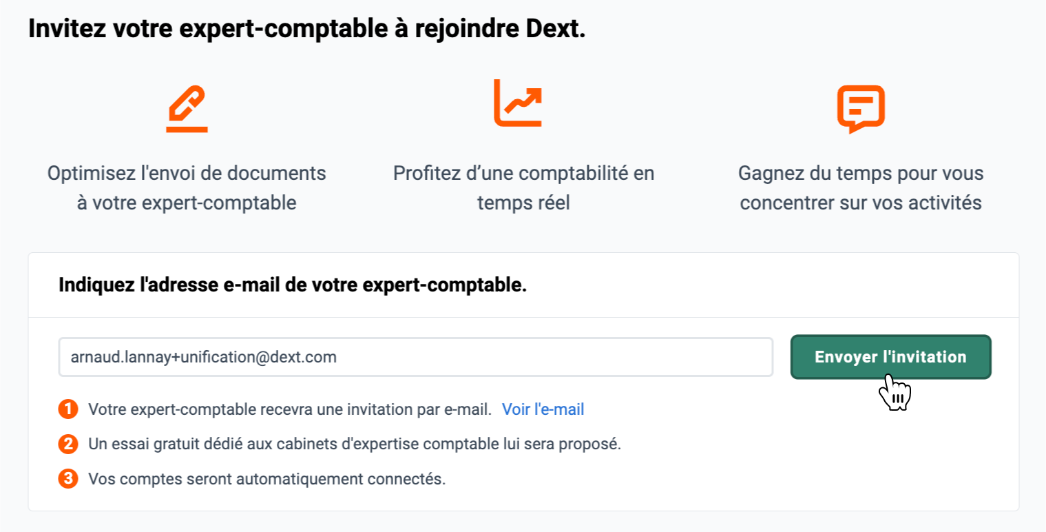Click the text Vos comptes seront automatiquement connectés

[x=267, y=479]
